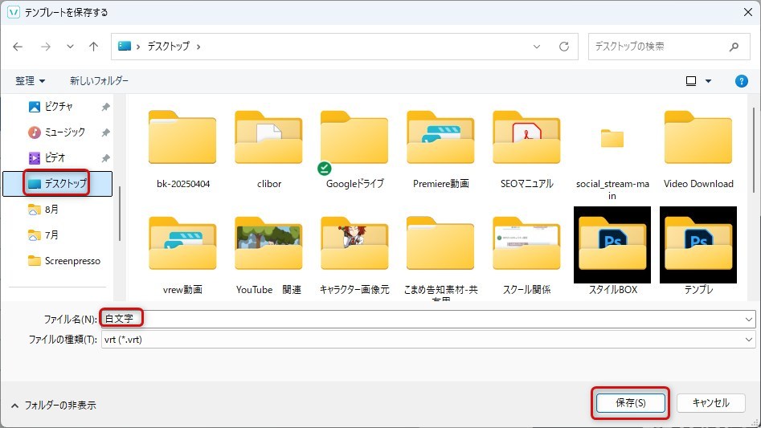Expand address bar history dropdown
Viewport: 761px width, 428px height.
[537, 47]
